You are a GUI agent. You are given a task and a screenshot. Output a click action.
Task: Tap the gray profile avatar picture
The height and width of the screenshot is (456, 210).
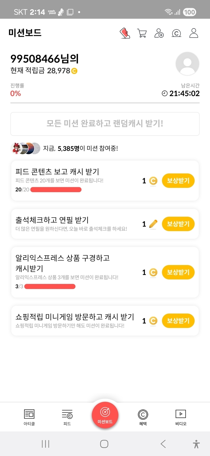[187, 64]
